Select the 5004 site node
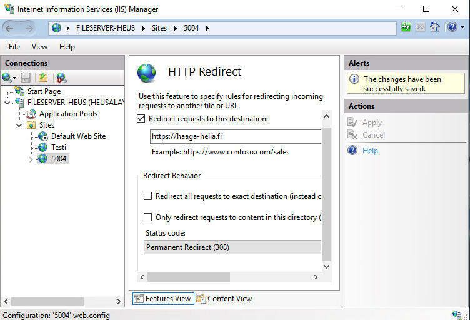Viewport: 470px width, 320px height. click(59, 159)
